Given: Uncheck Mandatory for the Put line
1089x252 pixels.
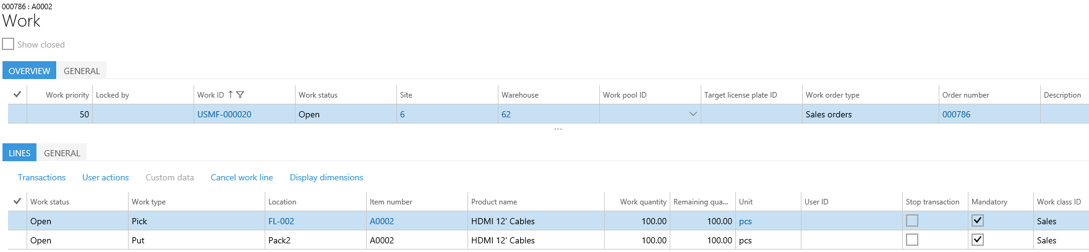Looking at the screenshot, I should (x=978, y=240).
